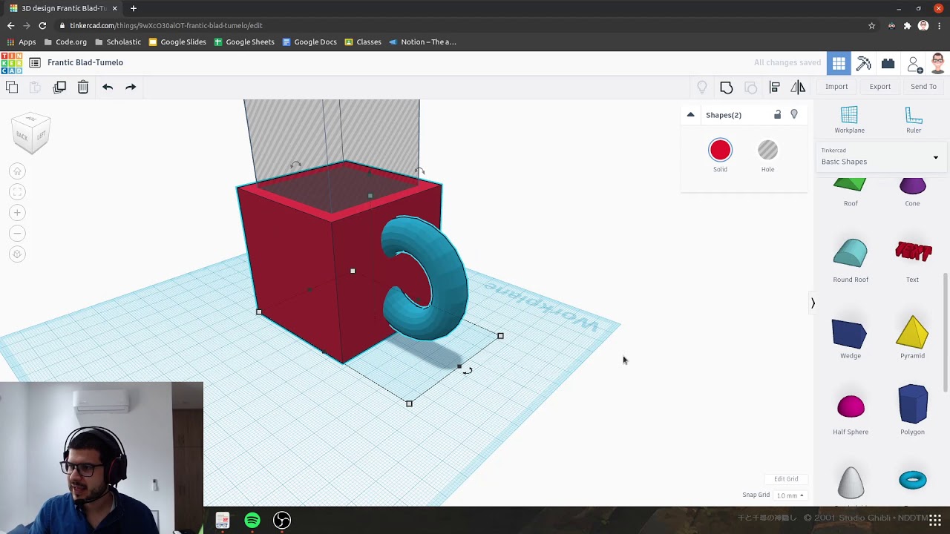The width and height of the screenshot is (950, 534).
Task: Click the Fit all in view icon
Action: tap(17, 192)
